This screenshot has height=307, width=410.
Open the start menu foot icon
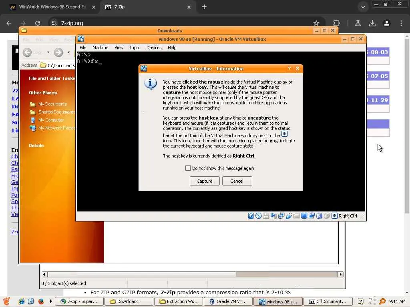(6, 301)
